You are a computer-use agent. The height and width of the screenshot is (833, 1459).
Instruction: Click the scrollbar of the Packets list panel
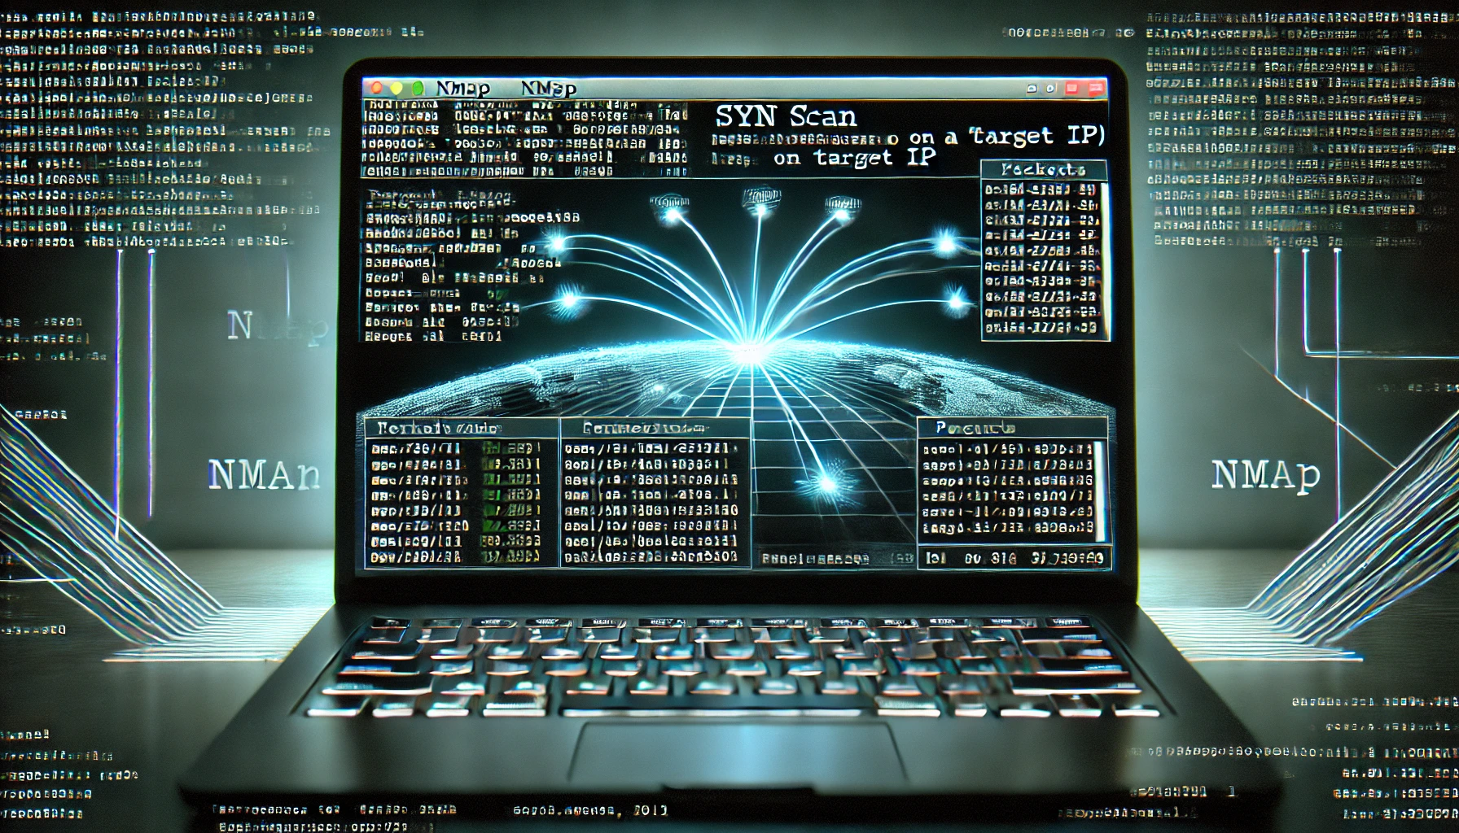(1104, 260)
